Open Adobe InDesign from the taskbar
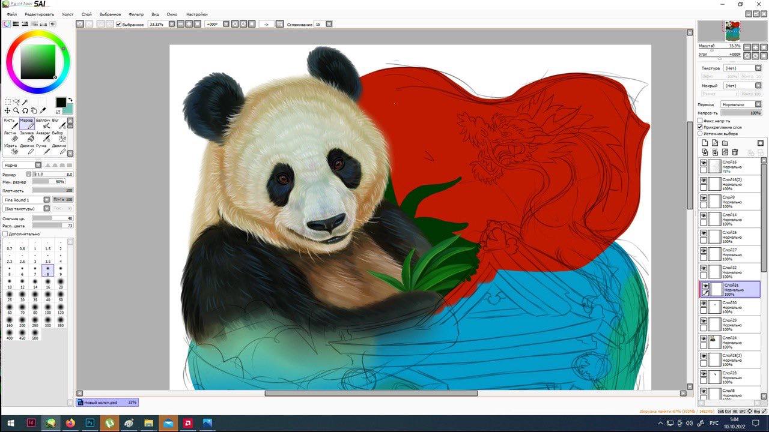Viewport: 769px width, 432px height. click(x=31, y=423)
